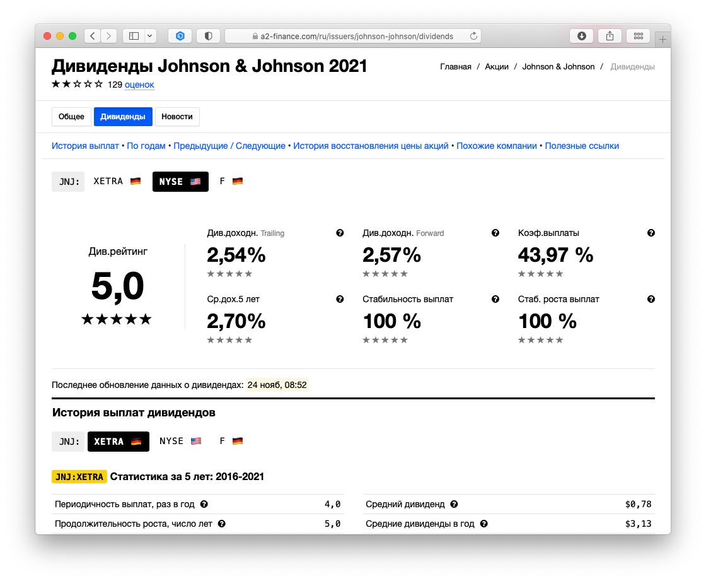
Task: Show downloads with the download arrow icon
Action: tap(582, 36)
